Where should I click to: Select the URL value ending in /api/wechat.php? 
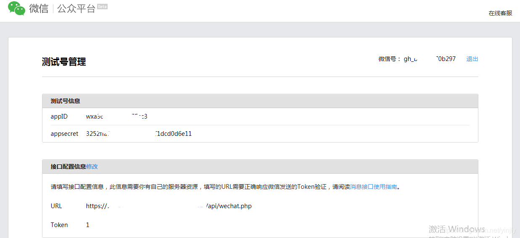[x=169, y=206]
